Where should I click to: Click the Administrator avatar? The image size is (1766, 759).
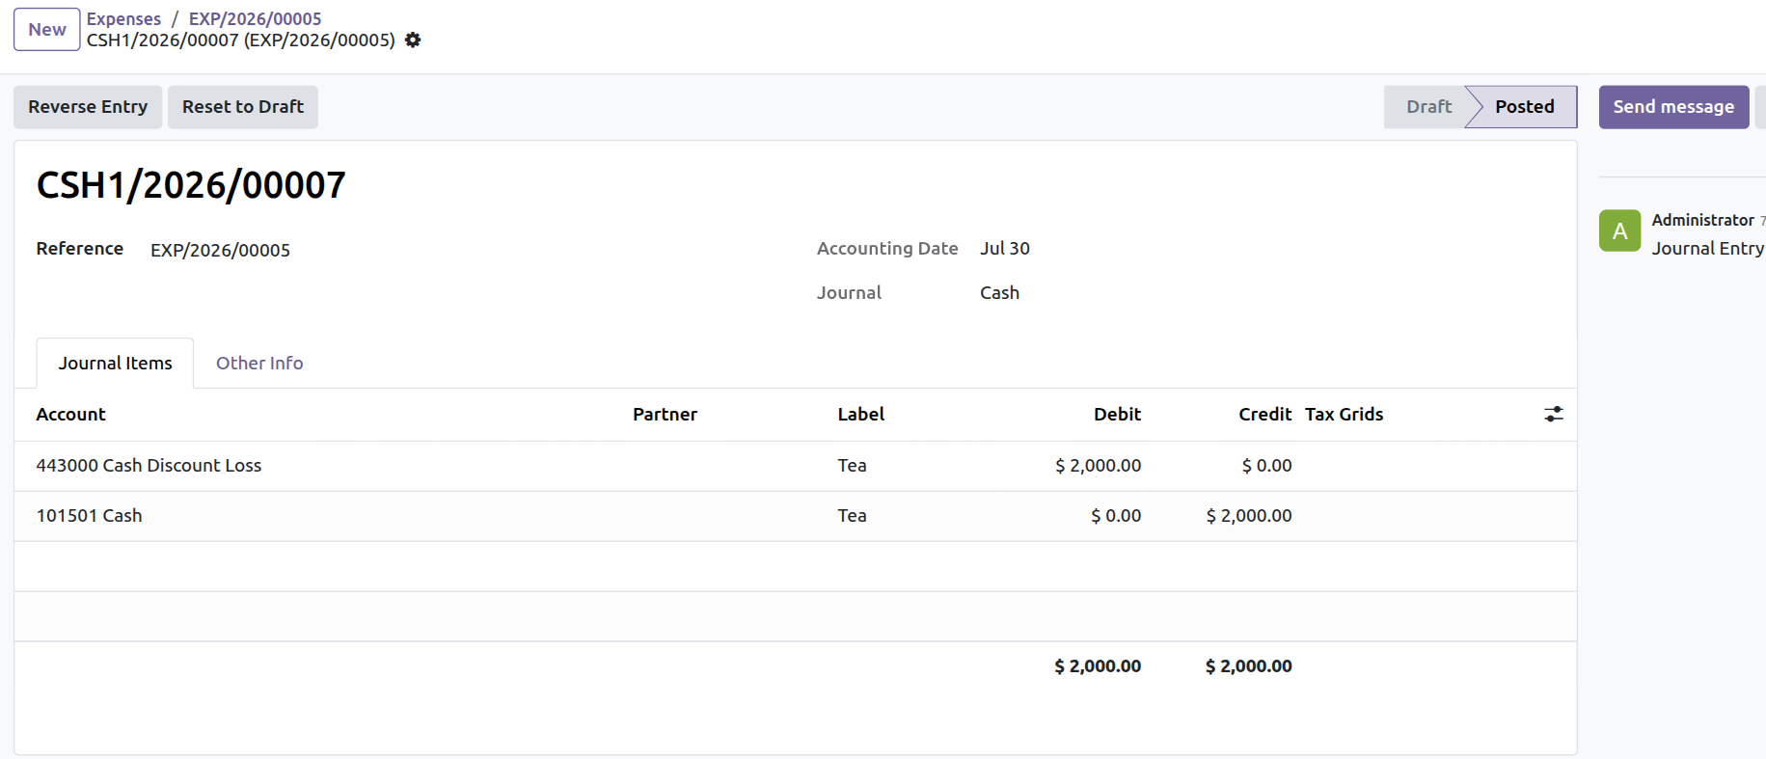point(1619,230)
